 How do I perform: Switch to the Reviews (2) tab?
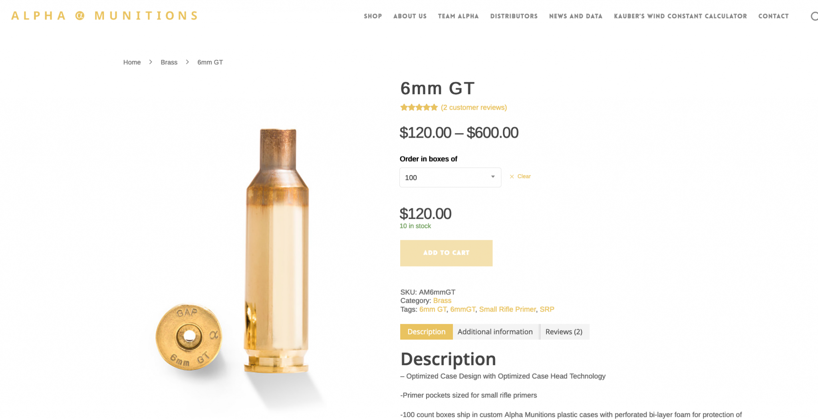(x=564, y=332)
